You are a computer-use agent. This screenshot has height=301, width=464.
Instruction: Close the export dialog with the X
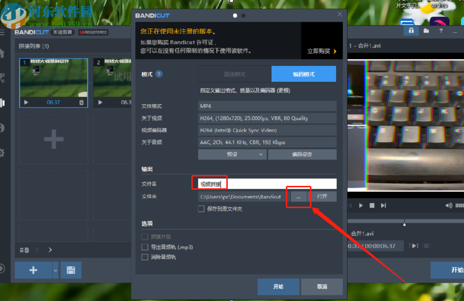click(x=340, y=14)
